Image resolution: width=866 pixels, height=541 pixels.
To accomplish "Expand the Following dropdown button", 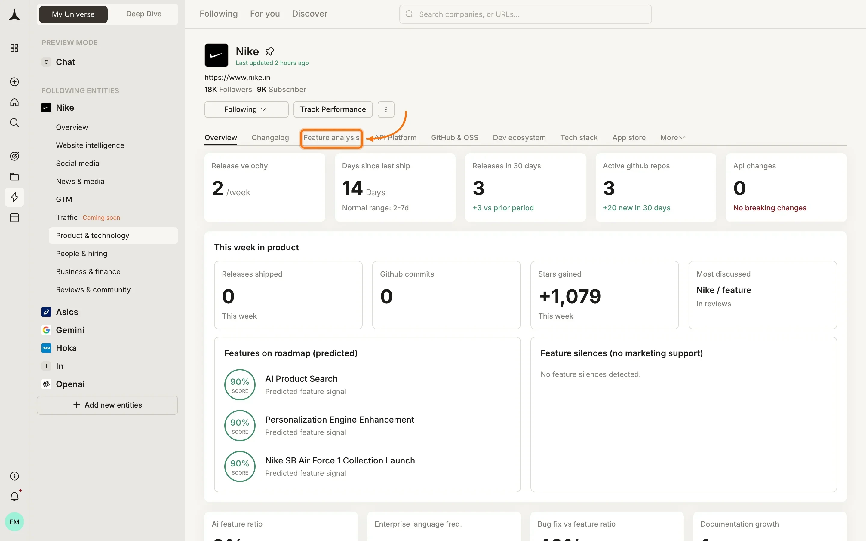I will click(246, 109).
